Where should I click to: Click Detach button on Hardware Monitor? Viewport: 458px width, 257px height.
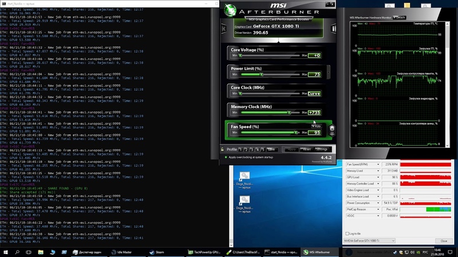[x=400, y=18]
